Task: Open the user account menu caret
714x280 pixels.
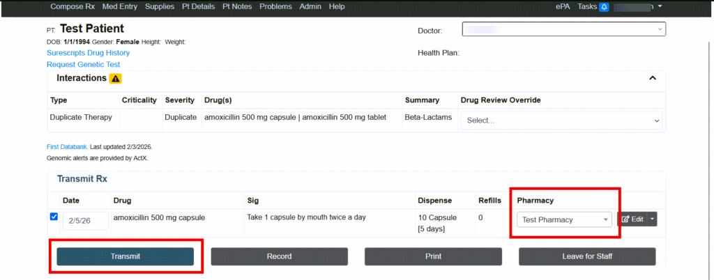Action: 660,7
